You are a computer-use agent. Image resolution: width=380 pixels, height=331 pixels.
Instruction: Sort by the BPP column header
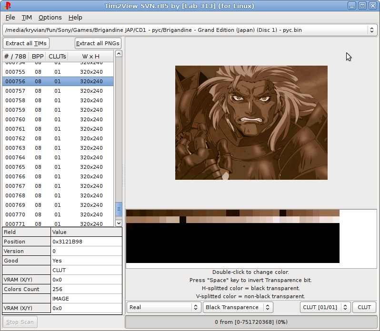tap(38, 57)
